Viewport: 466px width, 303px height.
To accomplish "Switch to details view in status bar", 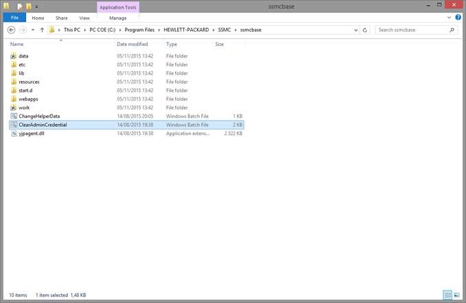I will pos(447,295).
